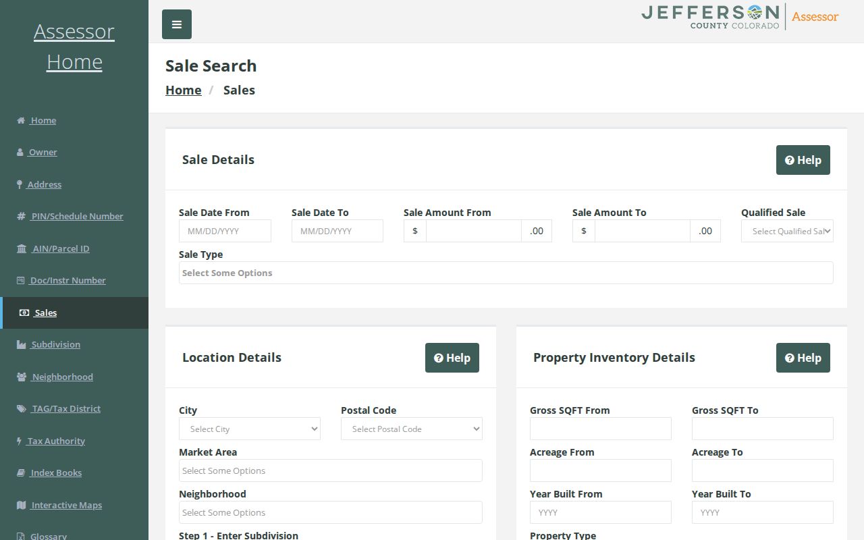
Task: Open Owner search from the sidebar
Action: point(43,152)
